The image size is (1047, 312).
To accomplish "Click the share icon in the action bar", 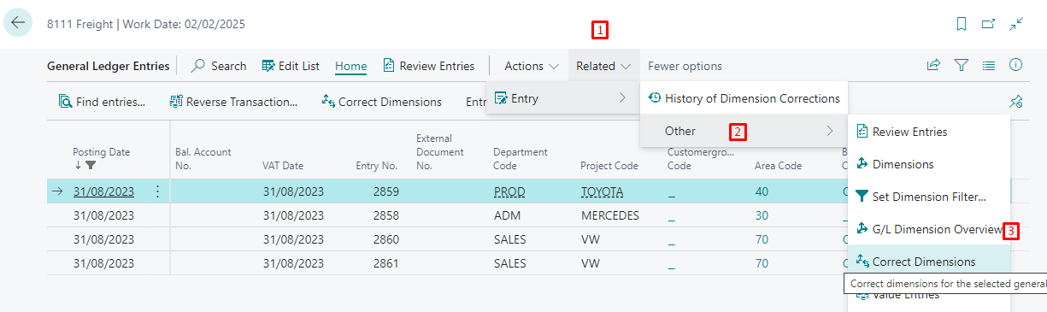I will coord(934,65).
